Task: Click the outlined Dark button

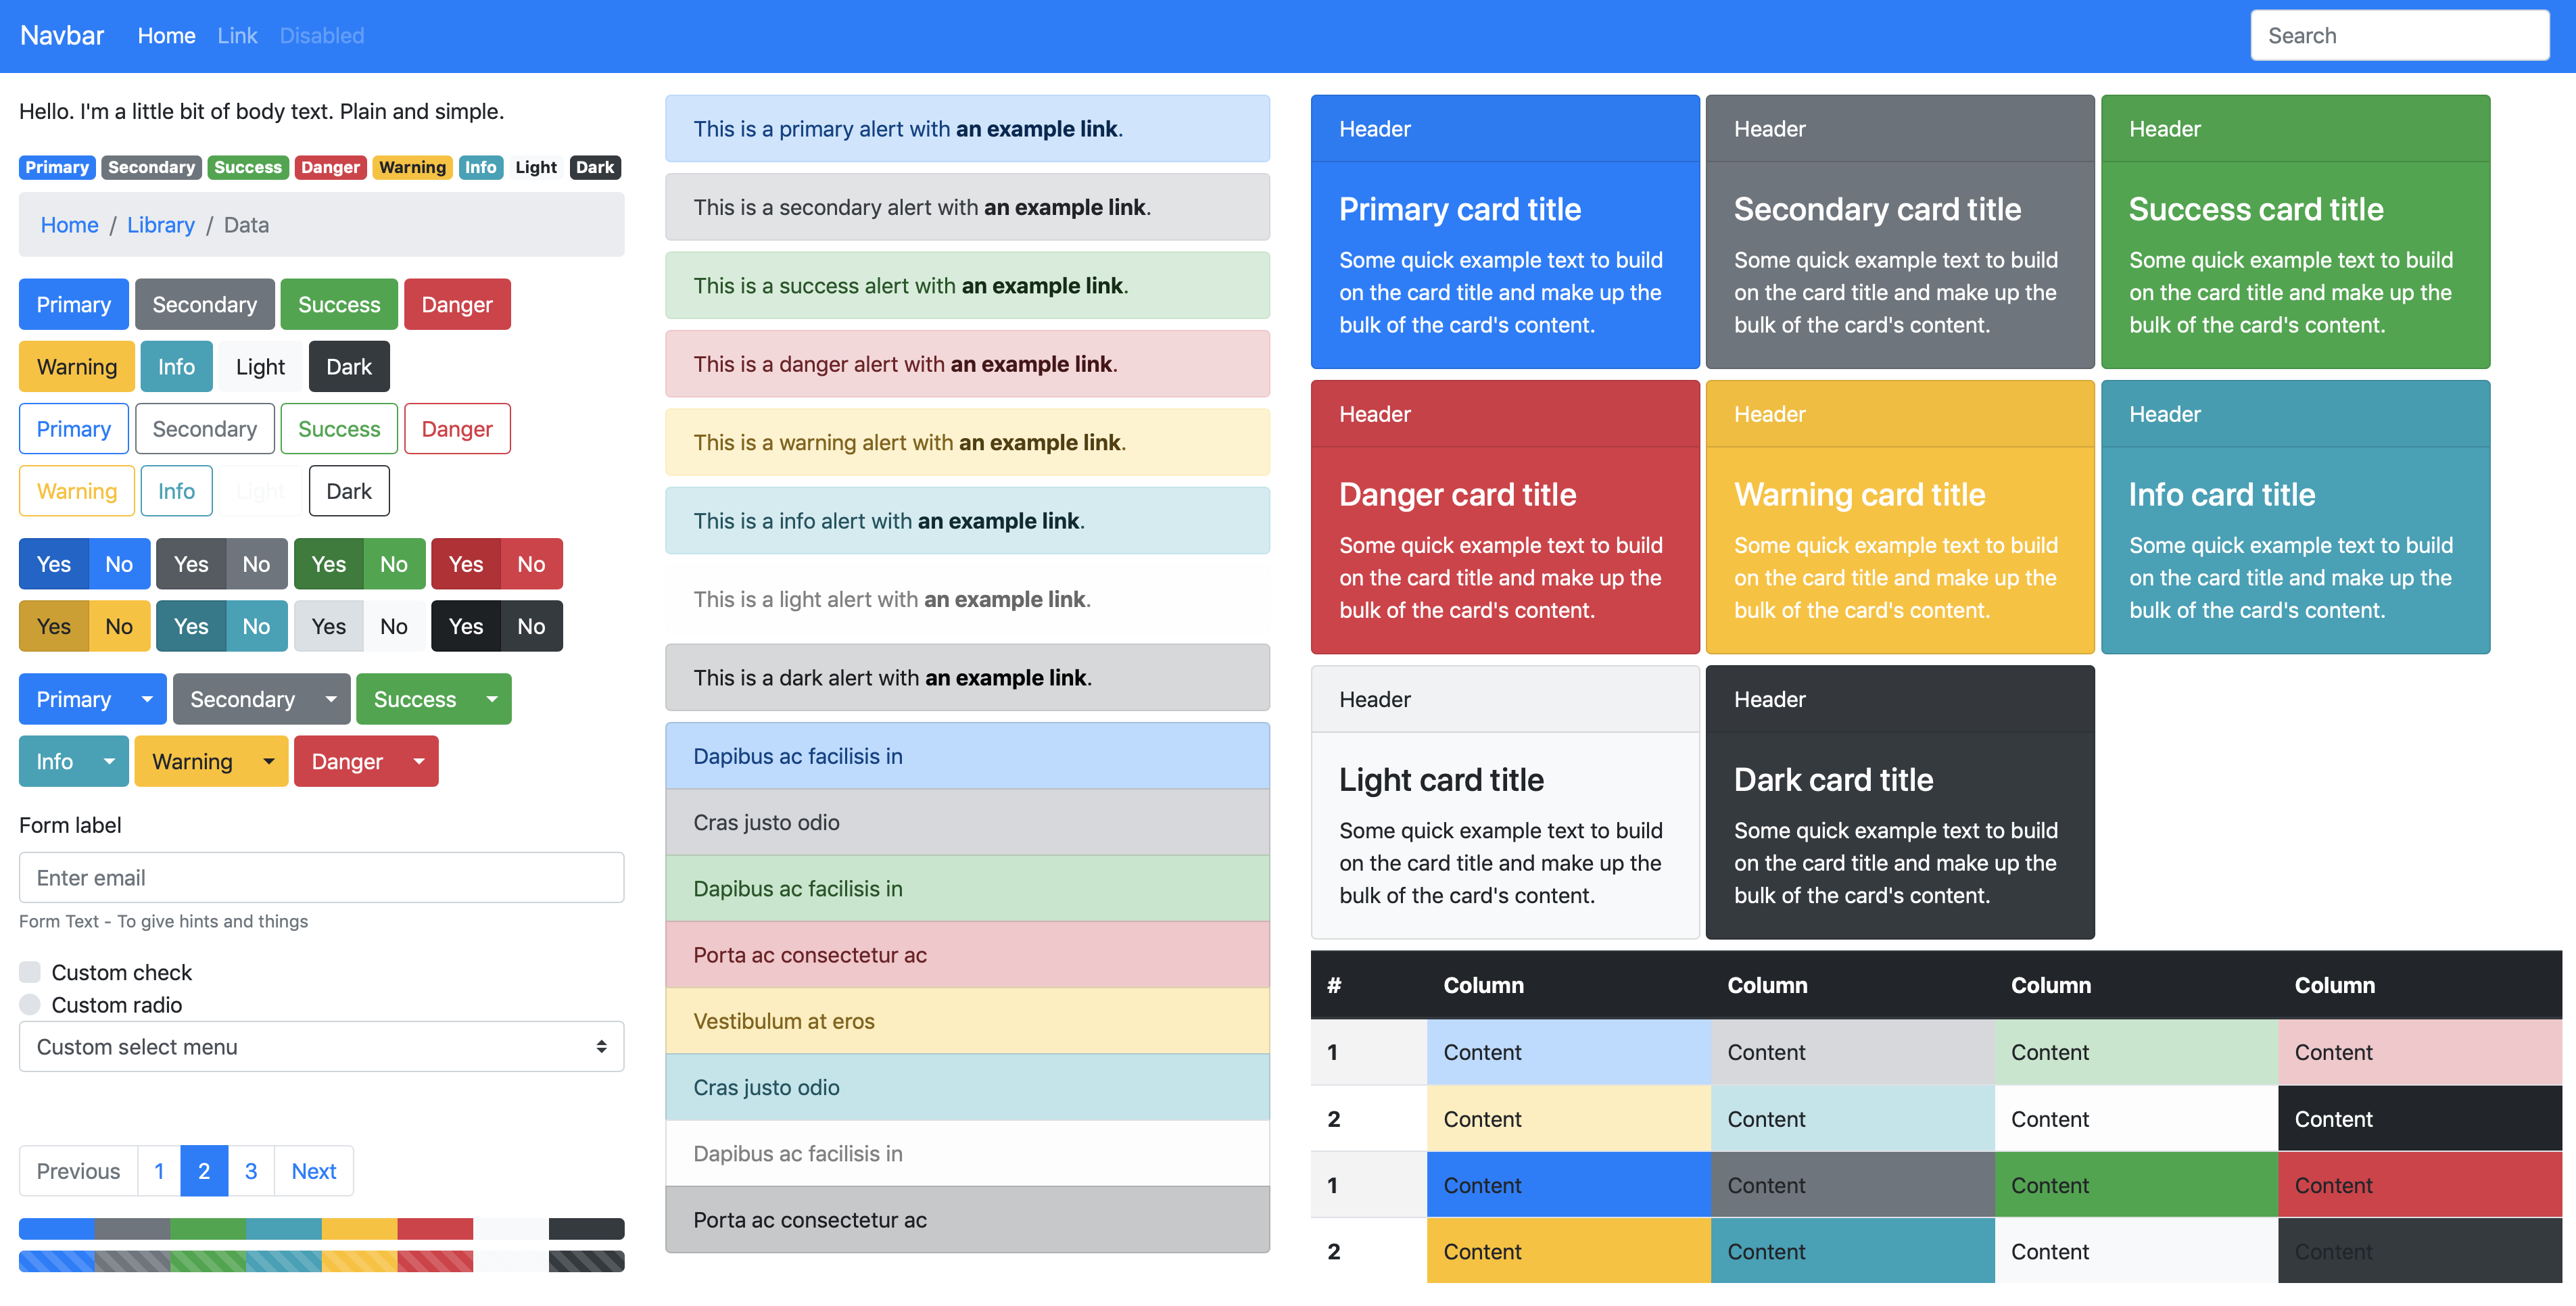Action: tap(348, 490)
